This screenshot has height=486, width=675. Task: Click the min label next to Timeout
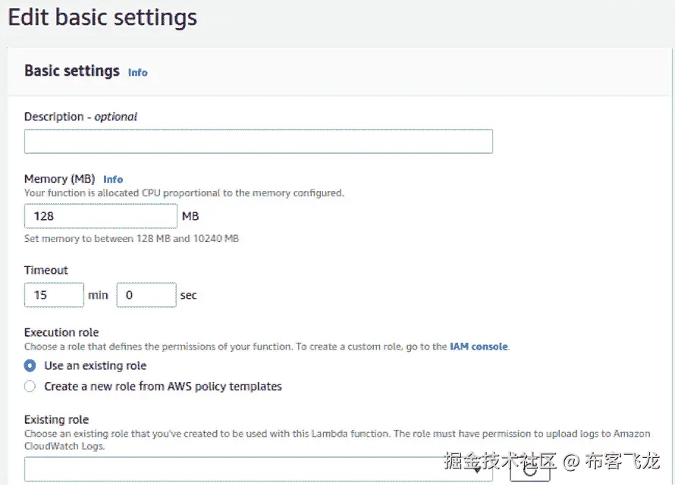97,295
